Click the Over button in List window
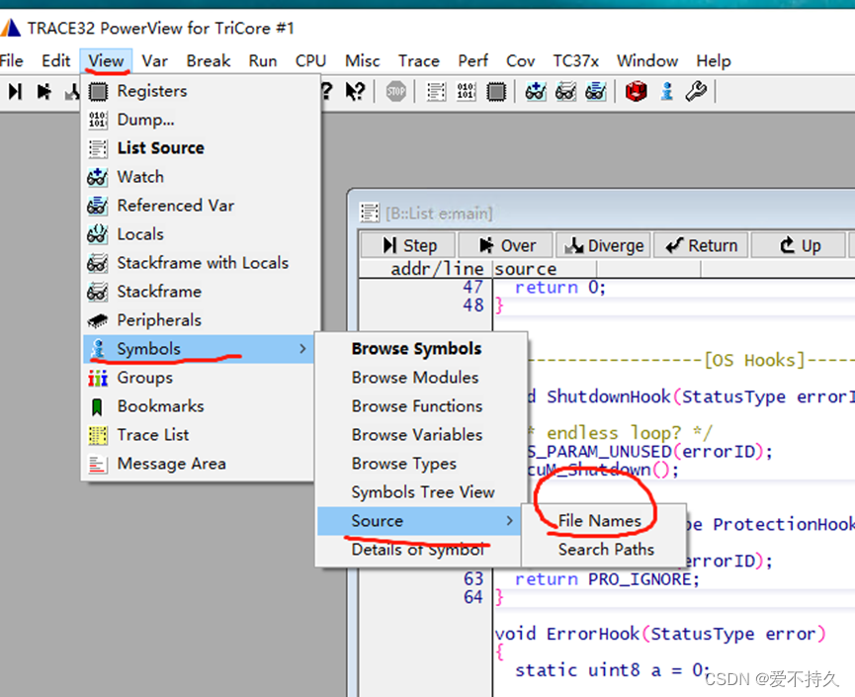This screenshot has height=697, width=855. pyautogui.click(x=505, y=245)
